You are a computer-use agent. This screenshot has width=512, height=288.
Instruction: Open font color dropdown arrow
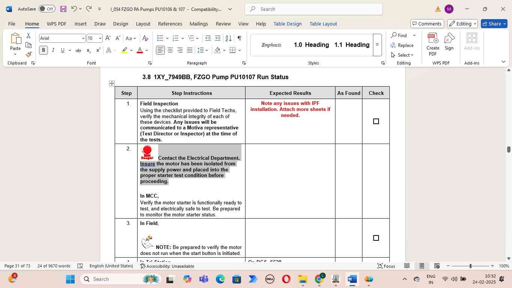pyautogui.click(x=147, y=50)
